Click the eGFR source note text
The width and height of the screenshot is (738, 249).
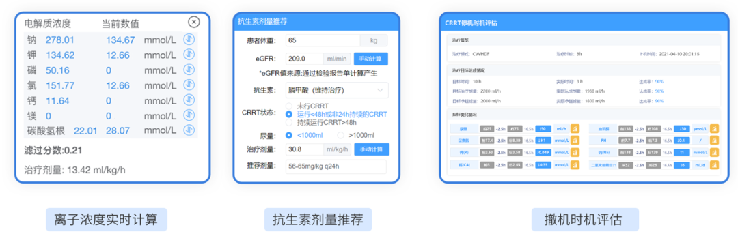318,74
